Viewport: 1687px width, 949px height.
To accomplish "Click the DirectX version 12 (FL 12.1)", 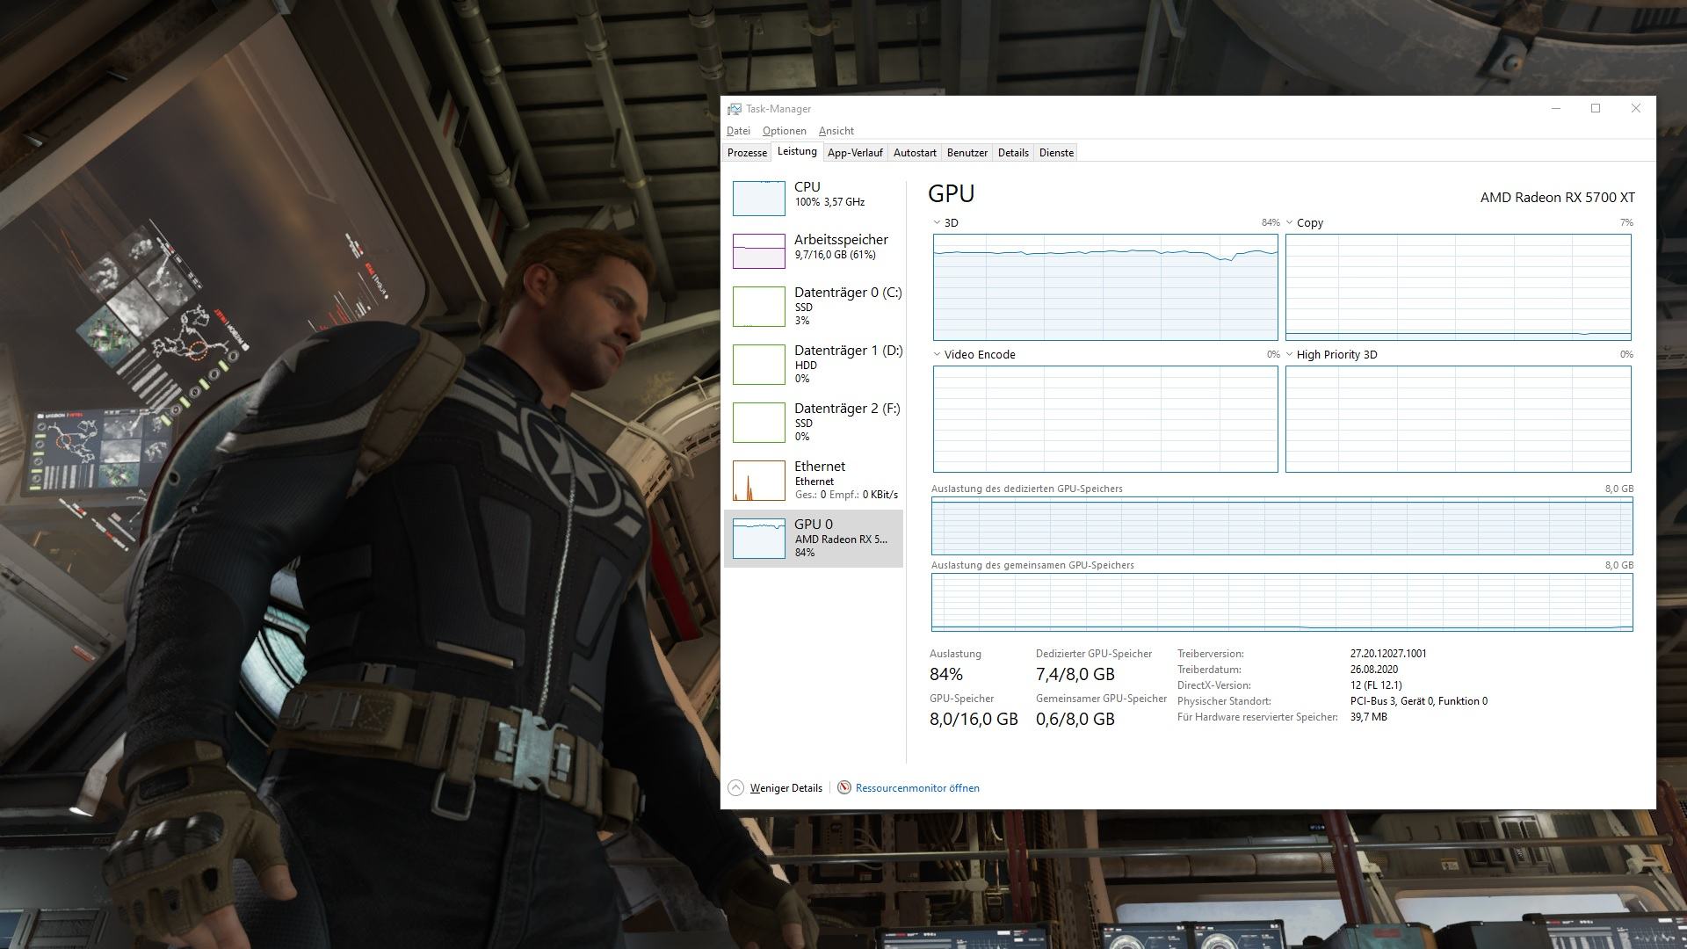I will pos(1376,685).
